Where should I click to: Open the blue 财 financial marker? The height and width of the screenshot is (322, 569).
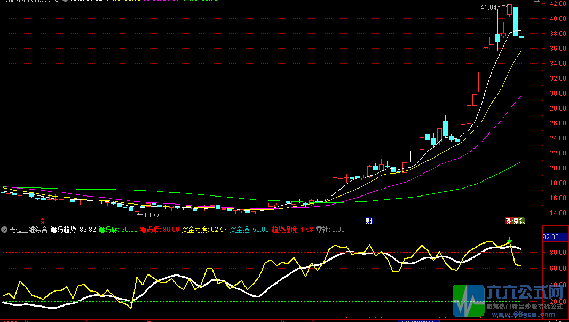click(x=369, y=221)
